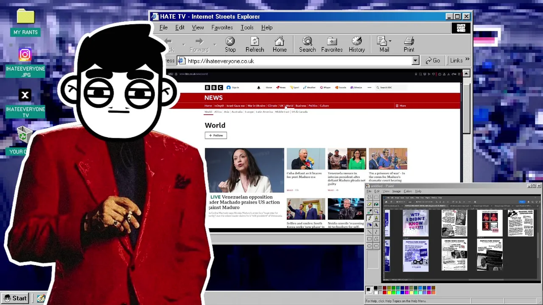Select the Rounded Rectangle tool in Paint
Screen dimensions: 543x305
click(x=376, y=246)
